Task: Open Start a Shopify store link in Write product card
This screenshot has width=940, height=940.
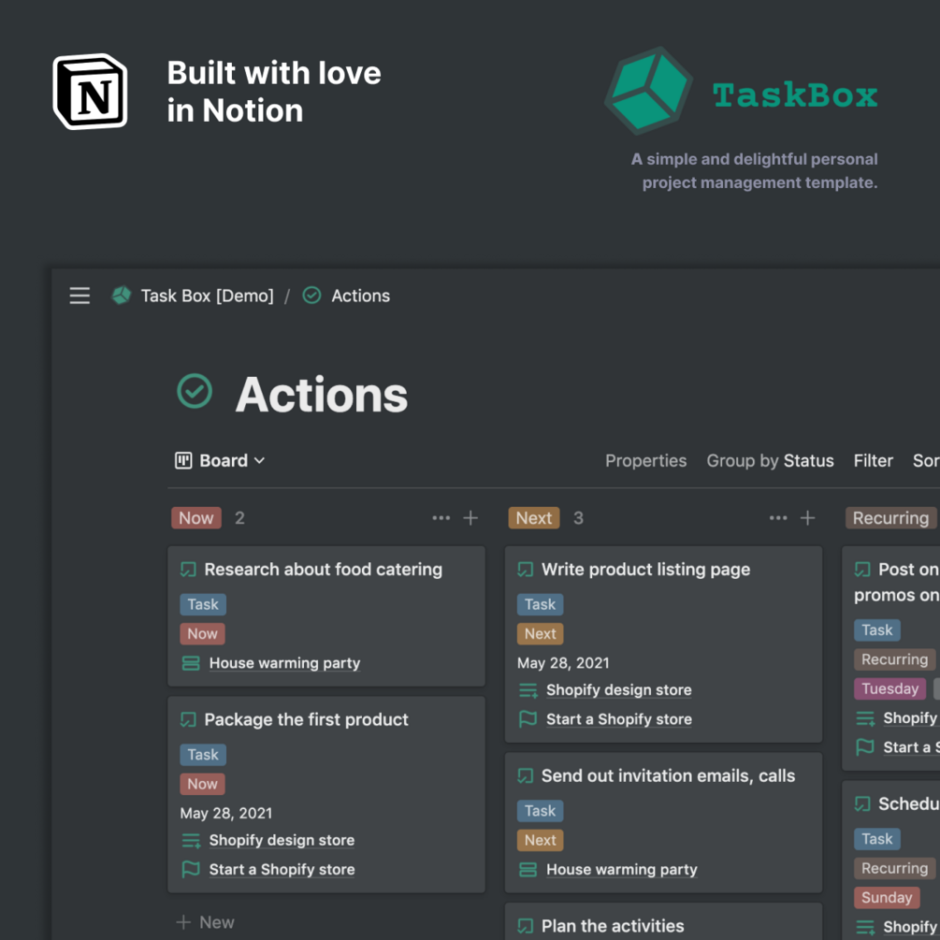Action: pos(618,719)
